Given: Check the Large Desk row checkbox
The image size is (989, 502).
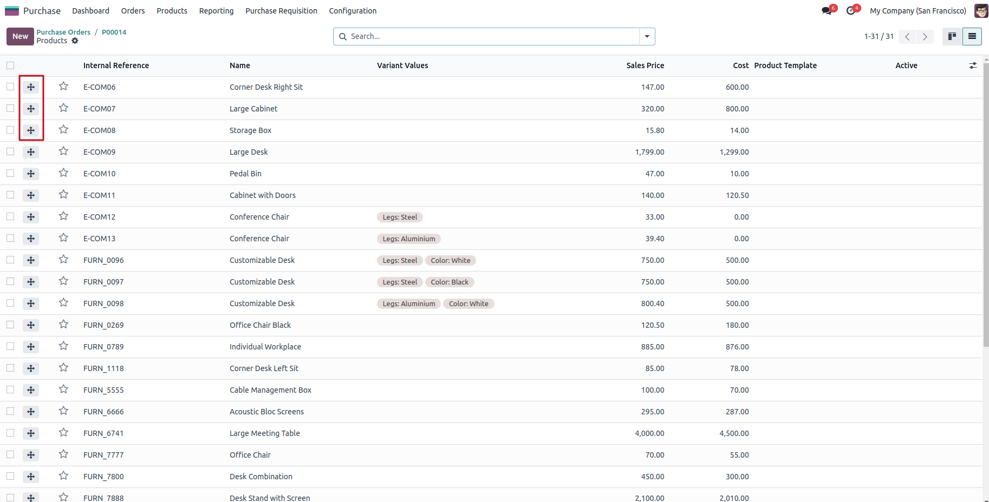Looking at the screenshot, I should point(10,151).
